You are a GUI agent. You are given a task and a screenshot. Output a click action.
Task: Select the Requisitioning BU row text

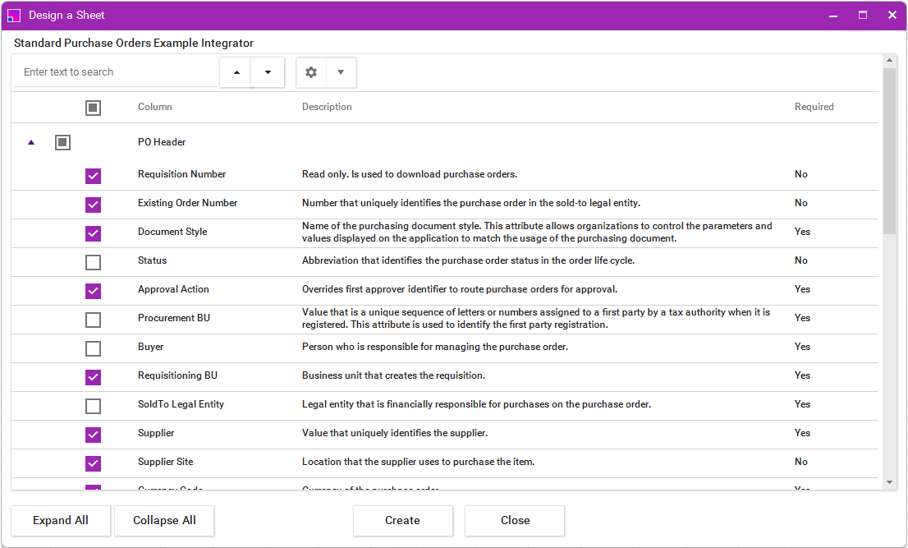coord(178,375)
